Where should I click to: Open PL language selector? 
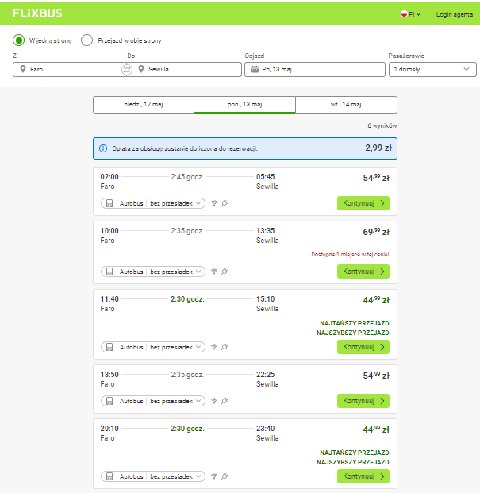[x=410, y=14]
